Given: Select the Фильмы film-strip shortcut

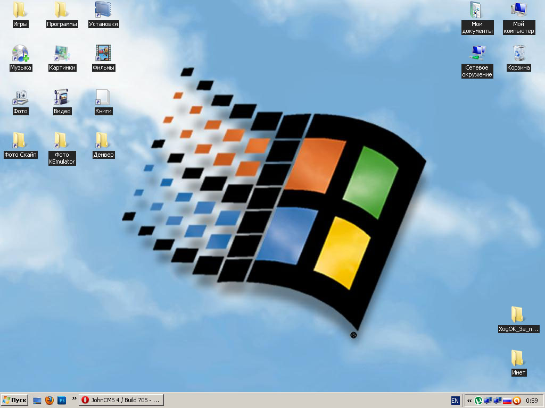Looking at the screenshot, I should click(104, 58).
